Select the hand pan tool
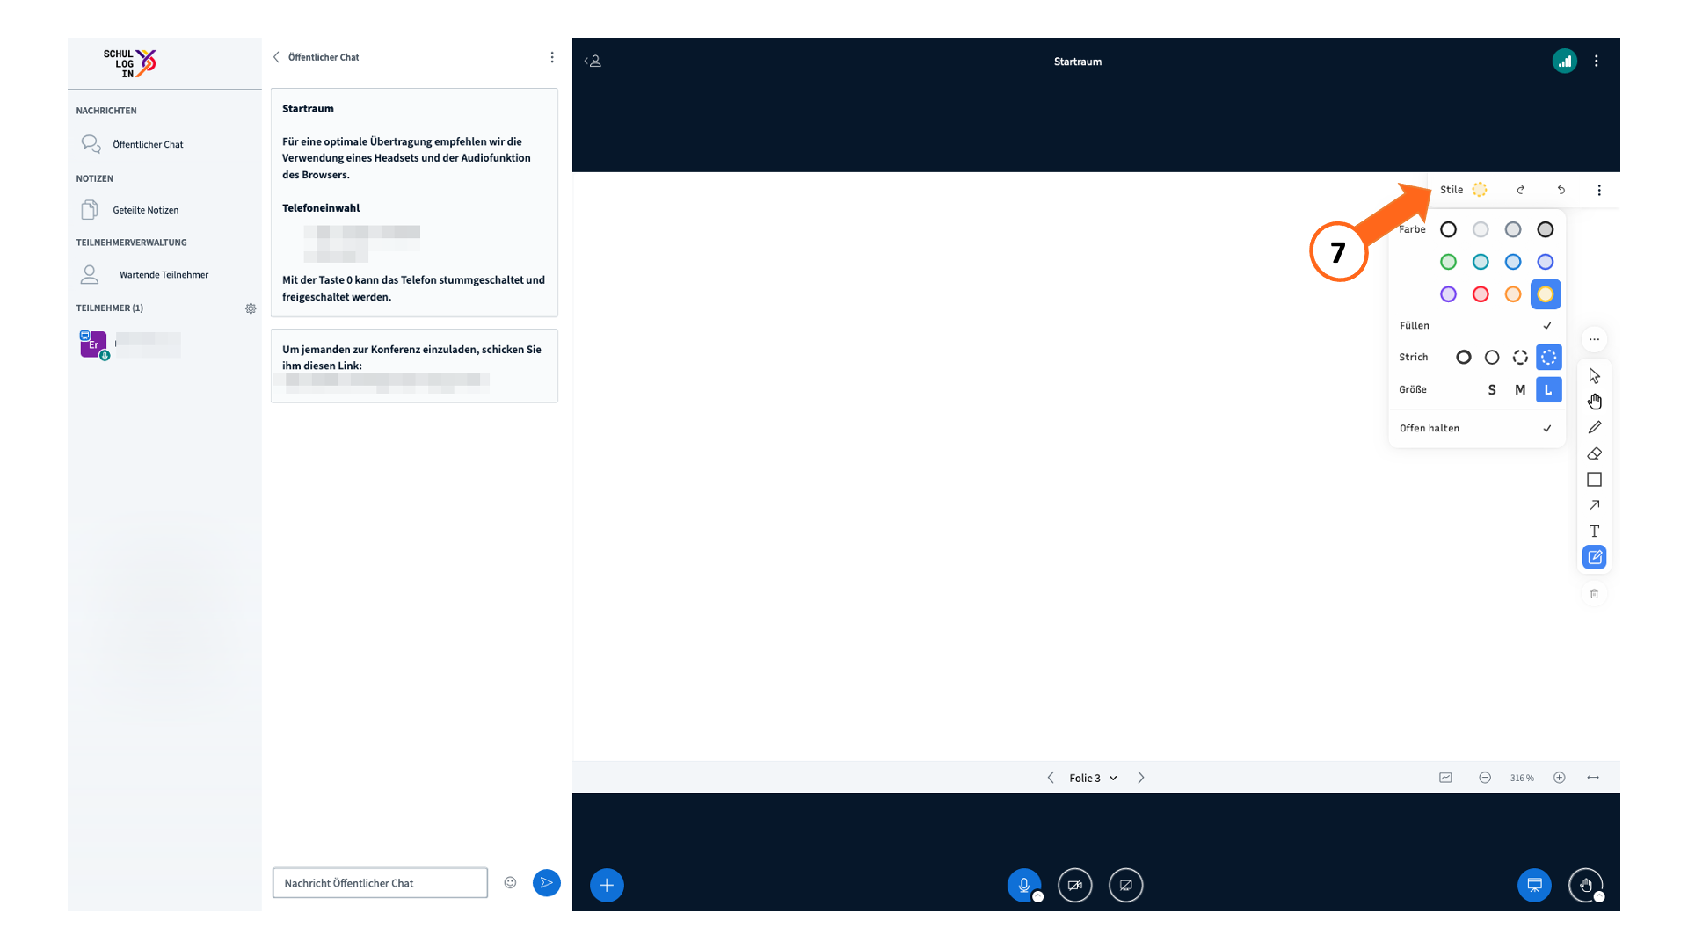This screenshot has width=1688, height=949. 1594,402
